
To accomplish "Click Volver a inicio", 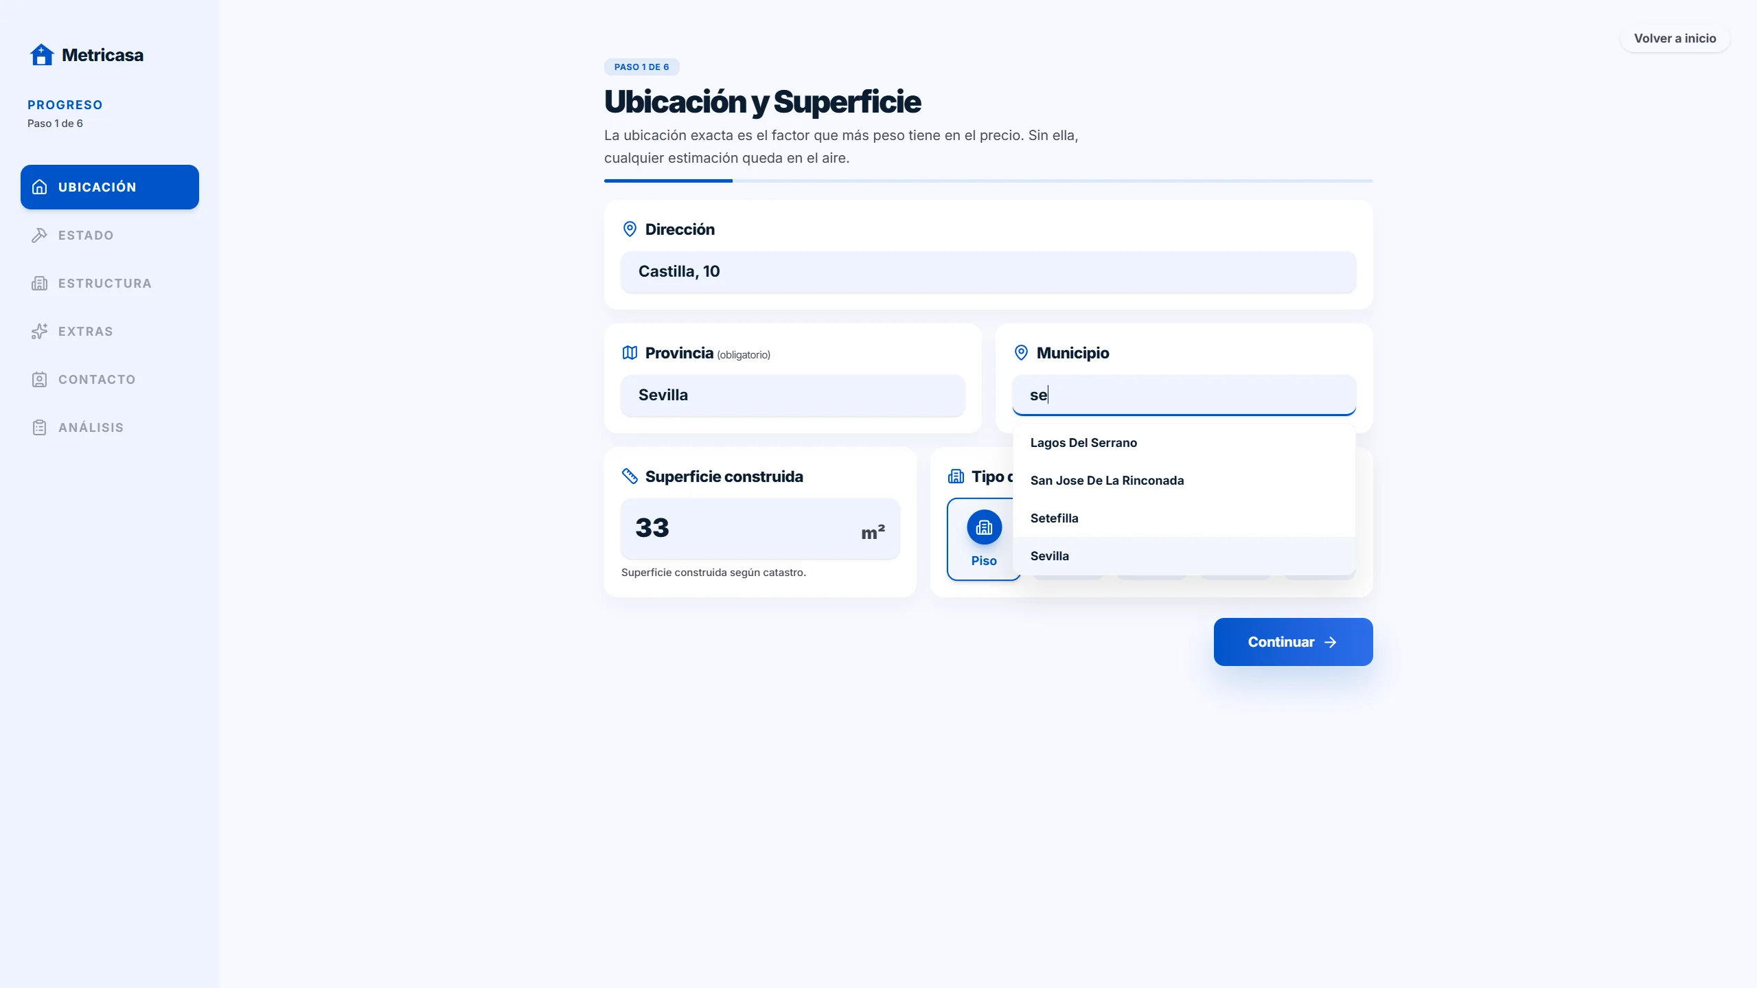I will (x=1675, y=38).
